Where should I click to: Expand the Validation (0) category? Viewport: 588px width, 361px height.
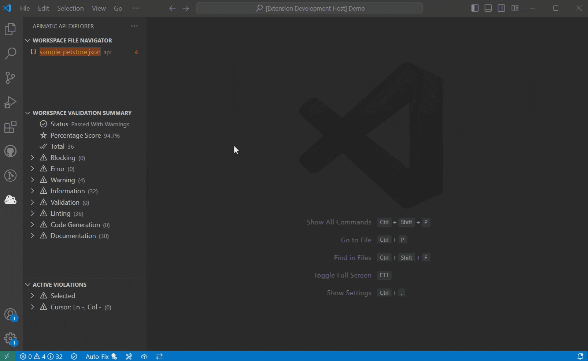tap(33, 202)
